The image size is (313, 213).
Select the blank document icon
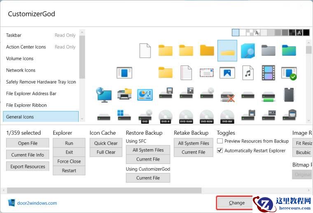tap(145, 51)
